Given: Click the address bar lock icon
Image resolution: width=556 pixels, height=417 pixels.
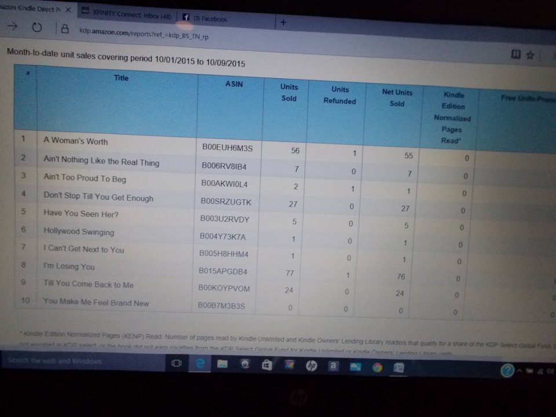Looking at the screenshot, I should (x=65, y=29).
